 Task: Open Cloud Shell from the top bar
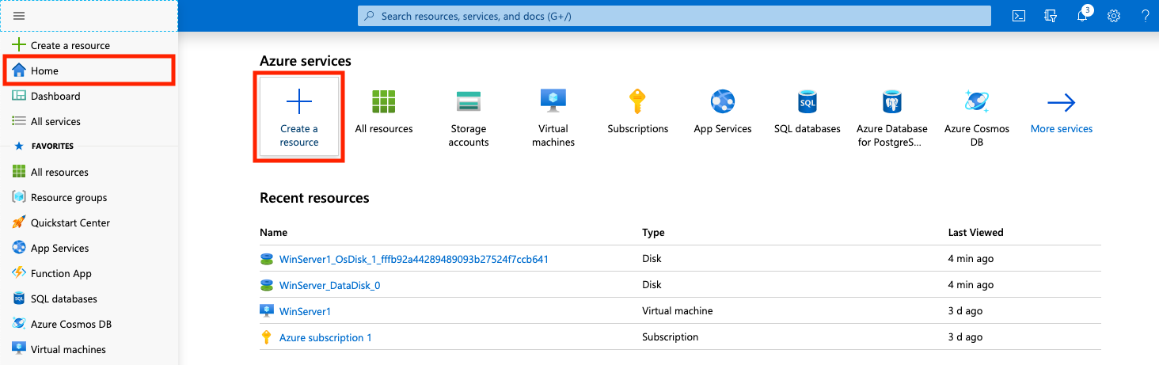[x=1020, y=16]
